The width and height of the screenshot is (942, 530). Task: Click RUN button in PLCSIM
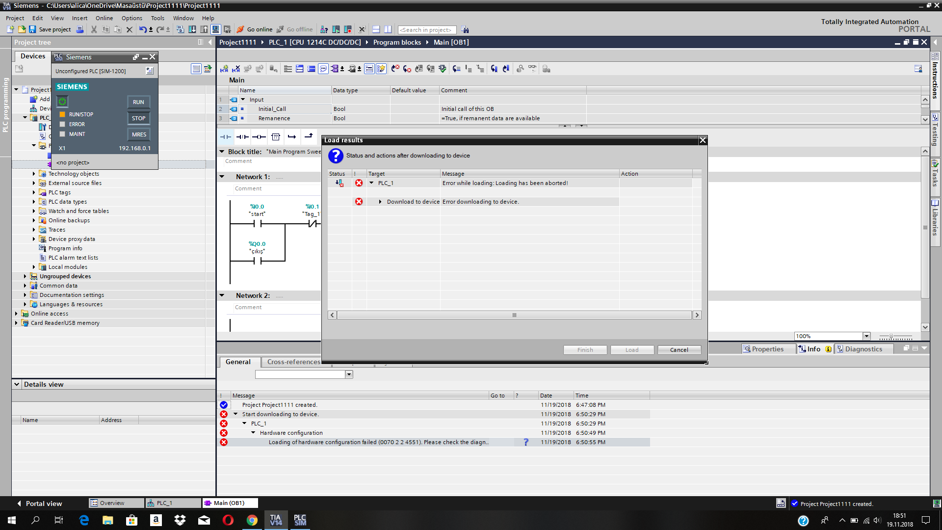(x=138, y=102)
